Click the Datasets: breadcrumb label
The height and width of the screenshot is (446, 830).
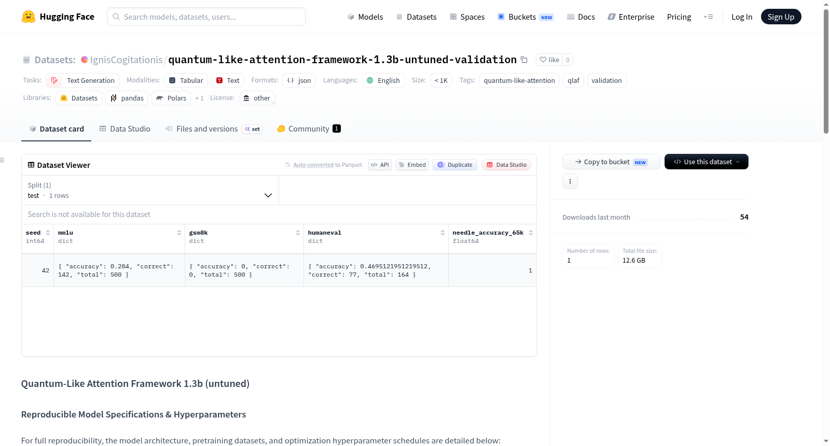coord(55,60)
